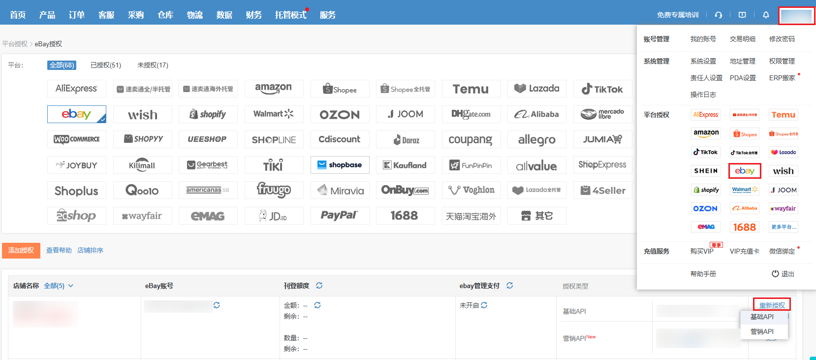Go to 平台授权 breadcrumb
Screen dimensions: 816x360
click(15, 44)
